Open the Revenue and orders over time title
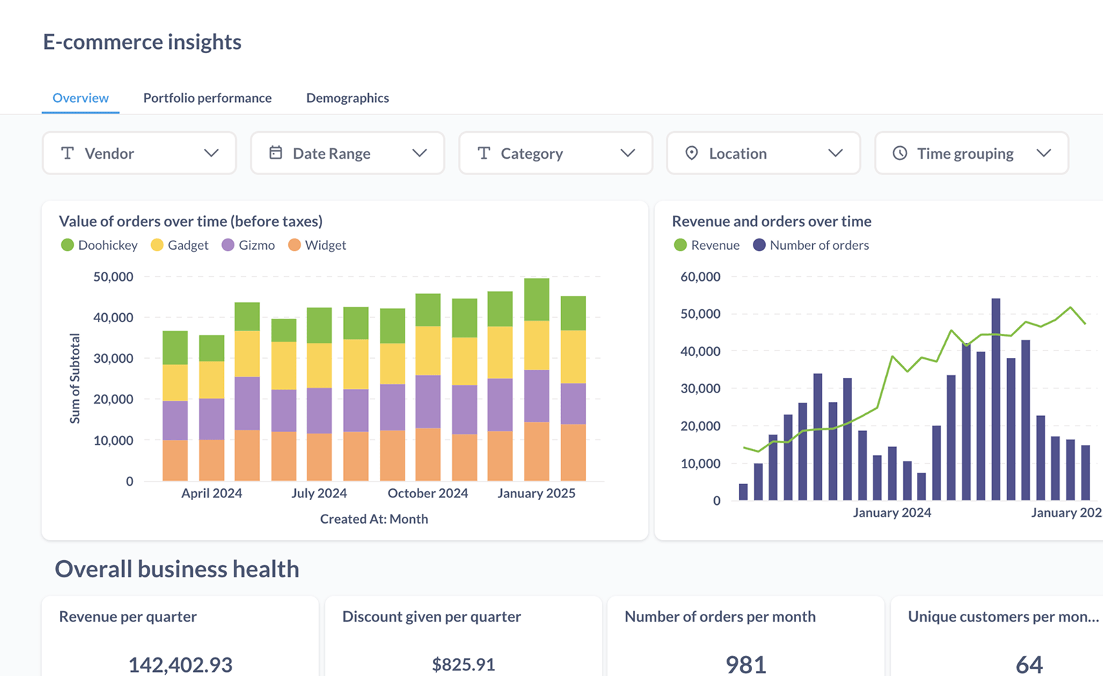This screenshot has width=1103, height=676. pyautogui.click(x=771, y=221)
